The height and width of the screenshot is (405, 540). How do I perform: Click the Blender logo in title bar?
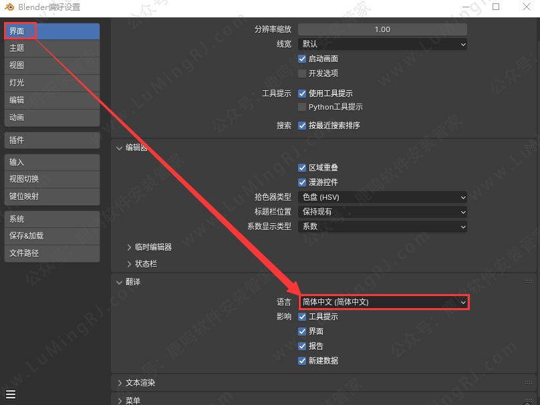9,7
